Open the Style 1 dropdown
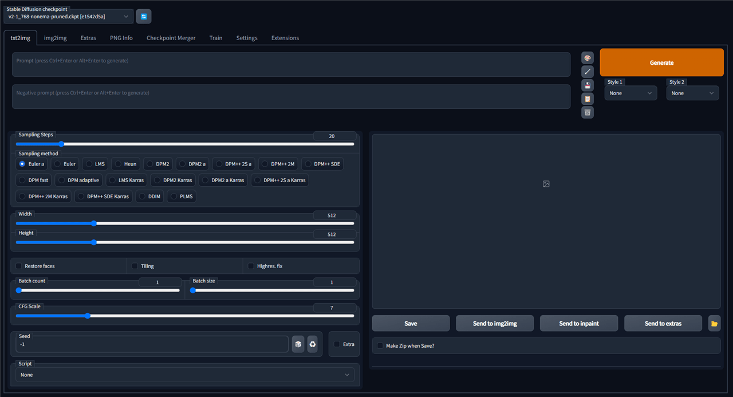This screenshot has height=397, width=733. point(631,93)
